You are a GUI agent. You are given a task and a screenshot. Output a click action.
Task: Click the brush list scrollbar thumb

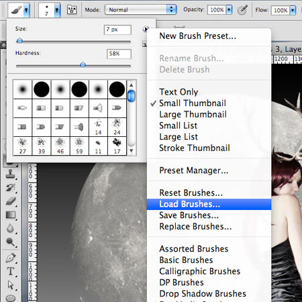click(x=132, y=96)
